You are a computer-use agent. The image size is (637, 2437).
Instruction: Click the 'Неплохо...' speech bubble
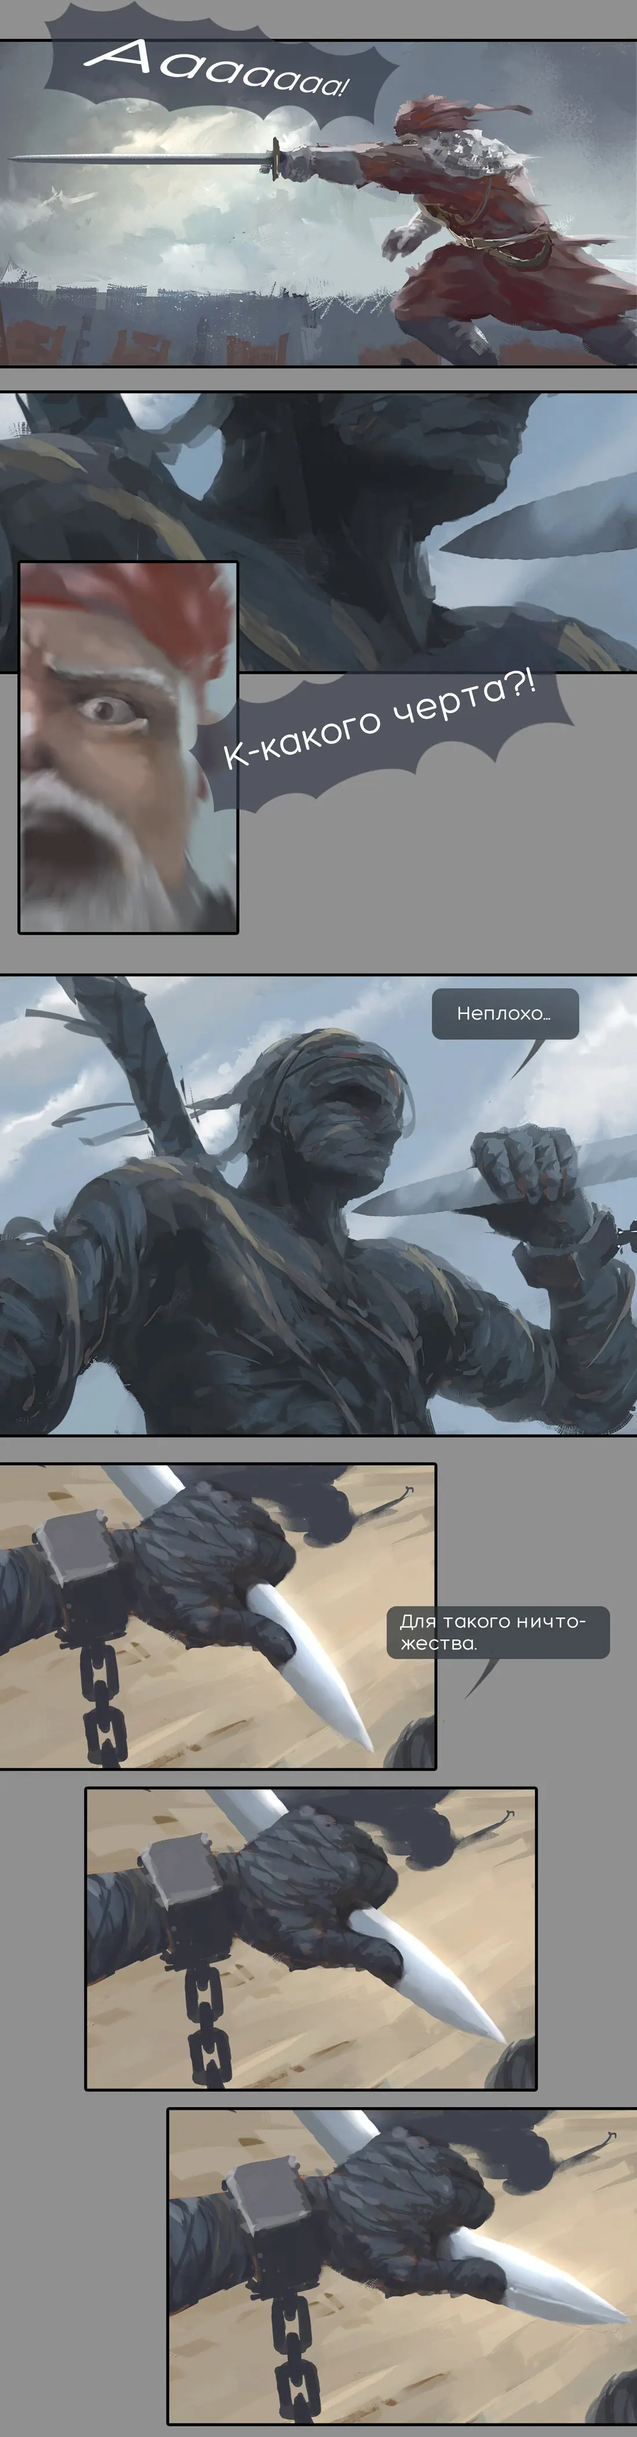(505, 1014)
